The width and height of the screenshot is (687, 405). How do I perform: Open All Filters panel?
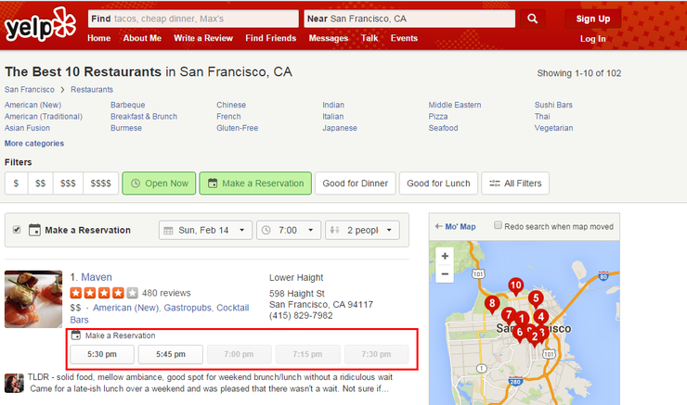point(515,184)
